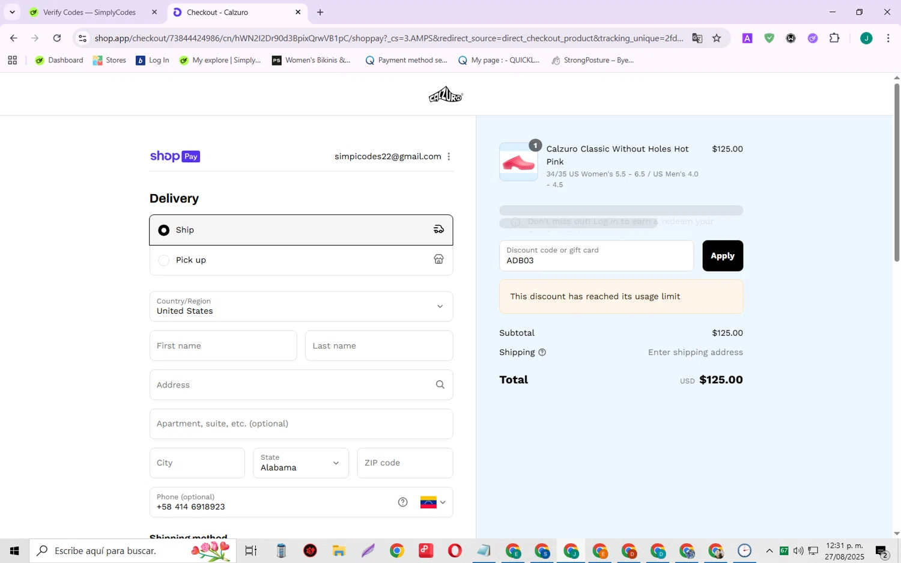Screen dimensions: 901x563
Task: Bookmark this page with the star icon
Action: pyautogui.click(x=717, y=38)
